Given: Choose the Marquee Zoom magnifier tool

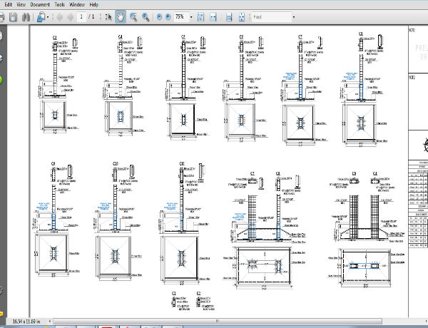Looking at the screenshot, I should pos(133,16).
